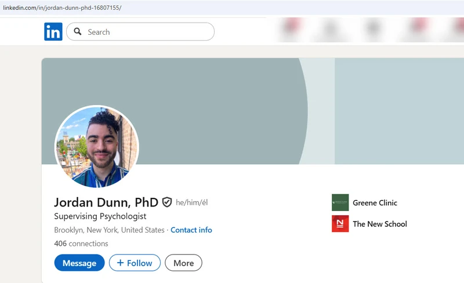
Task: Go to The New School text link
Action: tap(379, 224)
